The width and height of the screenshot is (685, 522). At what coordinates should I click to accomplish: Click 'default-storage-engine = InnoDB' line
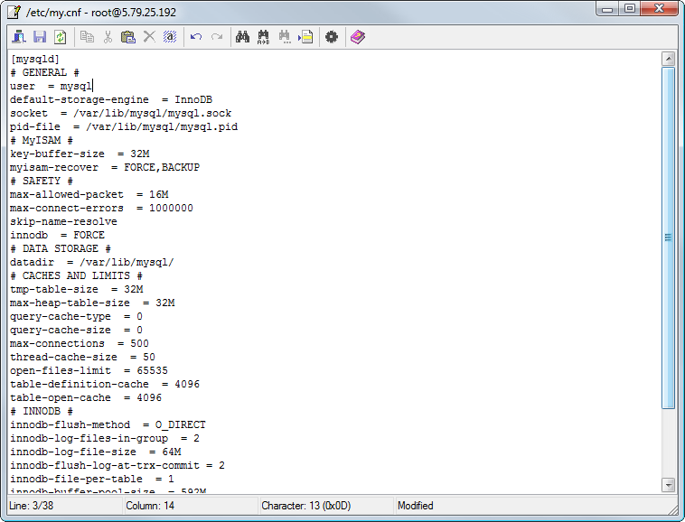click(111, 99)
